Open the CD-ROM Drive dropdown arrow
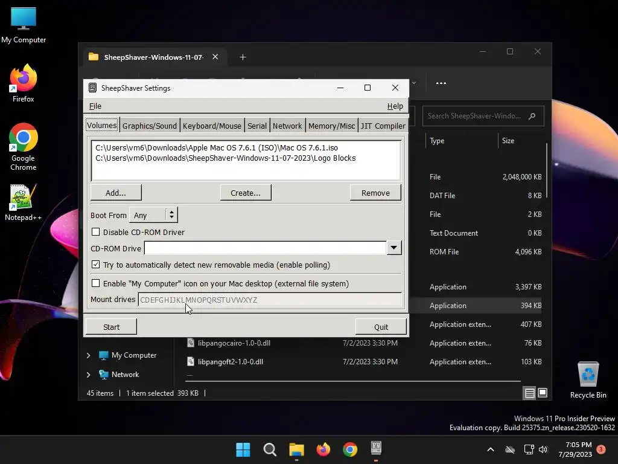Viewport: 618px width, 464px height. (393, 248)
